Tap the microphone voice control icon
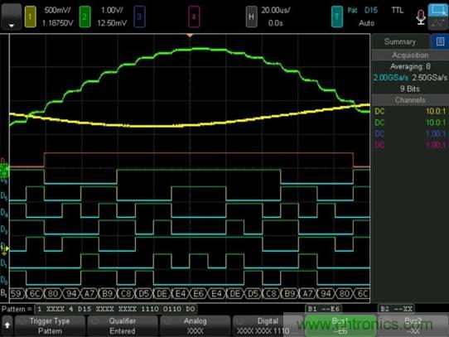 421,17
